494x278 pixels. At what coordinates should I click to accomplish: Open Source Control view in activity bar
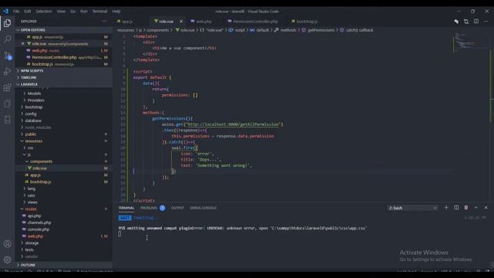click(x=7, y=56)
